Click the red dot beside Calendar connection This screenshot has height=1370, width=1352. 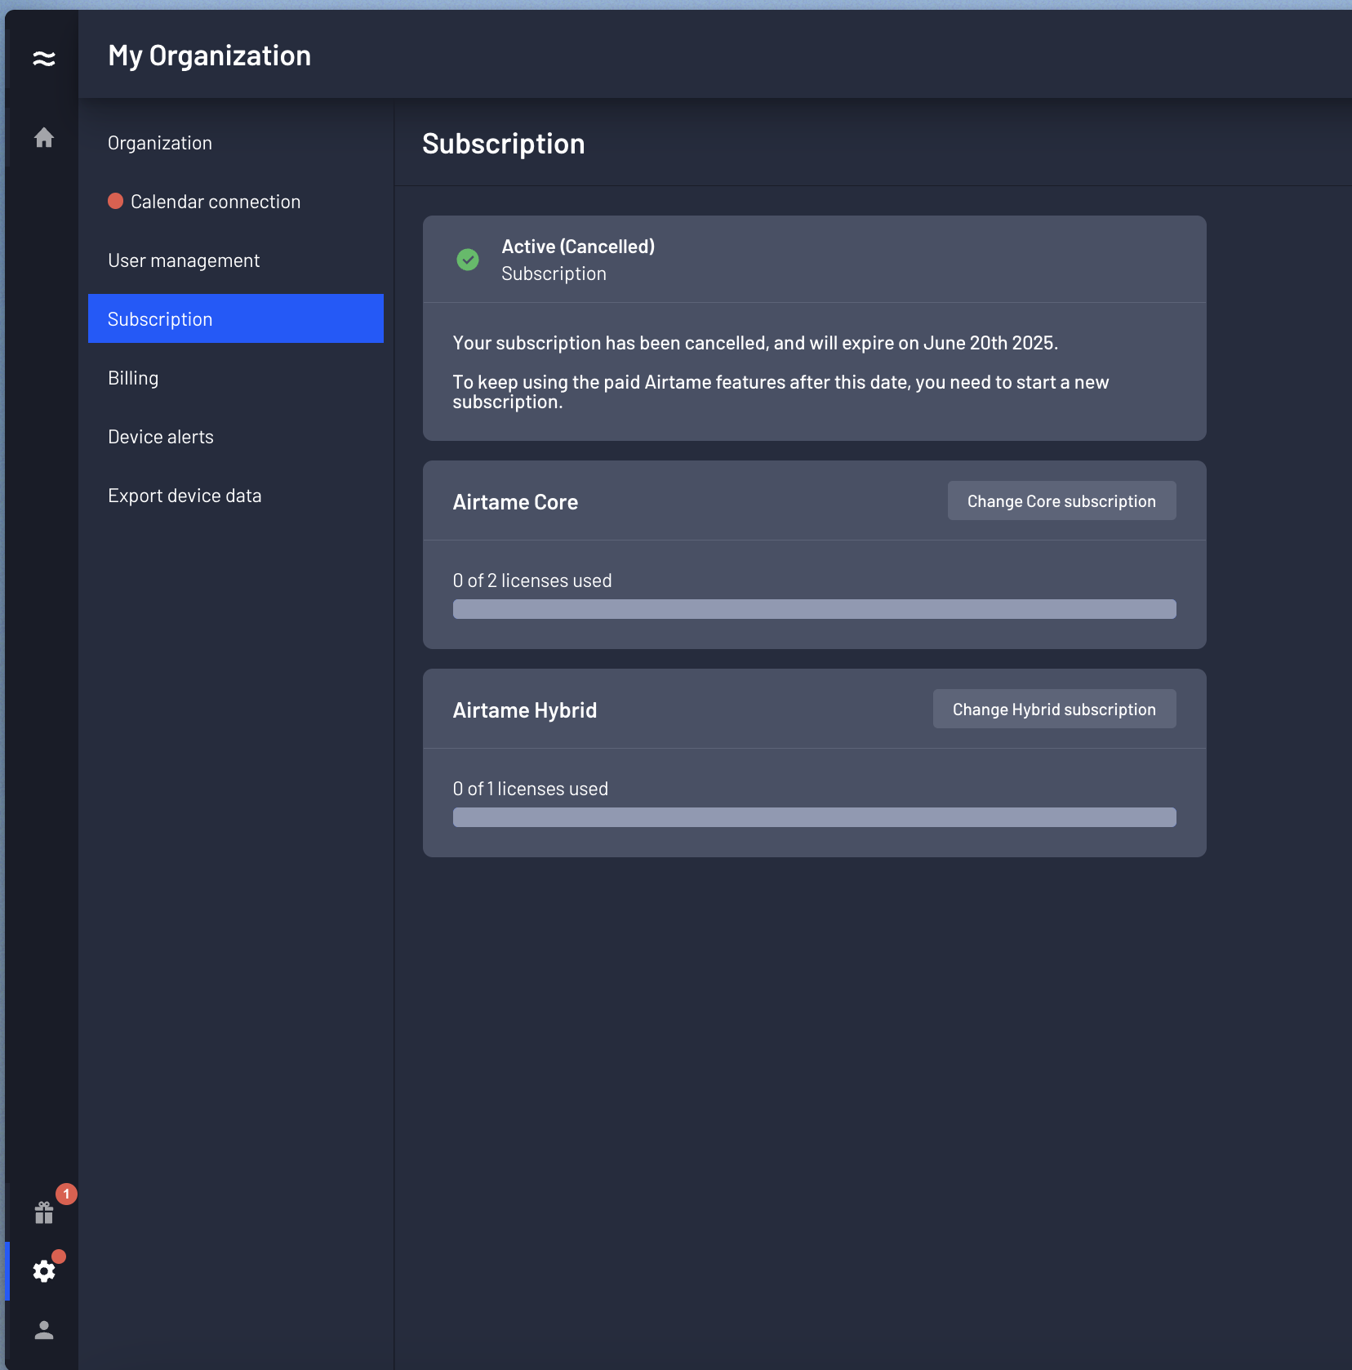pyautogui.click(x=116, y=201)
